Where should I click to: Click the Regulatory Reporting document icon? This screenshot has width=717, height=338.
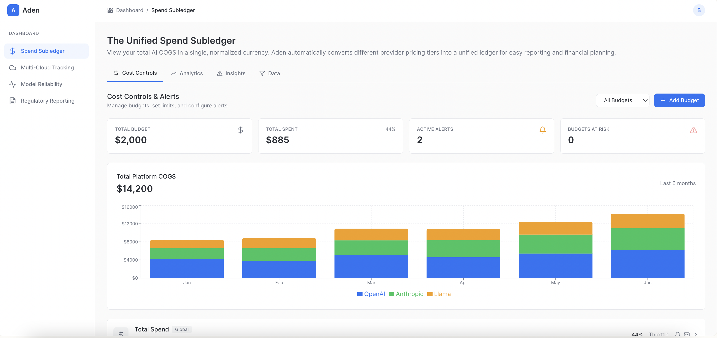13,101
